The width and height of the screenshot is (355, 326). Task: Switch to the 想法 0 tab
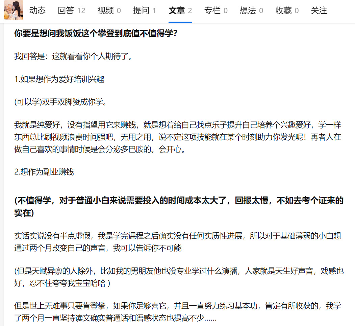[251, 11]
